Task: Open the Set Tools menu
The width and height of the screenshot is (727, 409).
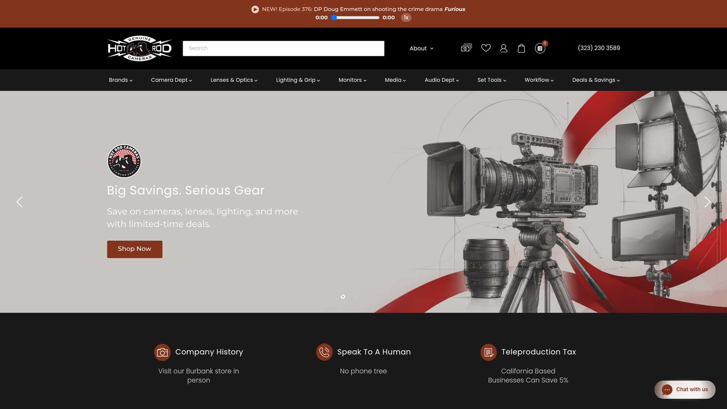Action: [x=492, y=80]
